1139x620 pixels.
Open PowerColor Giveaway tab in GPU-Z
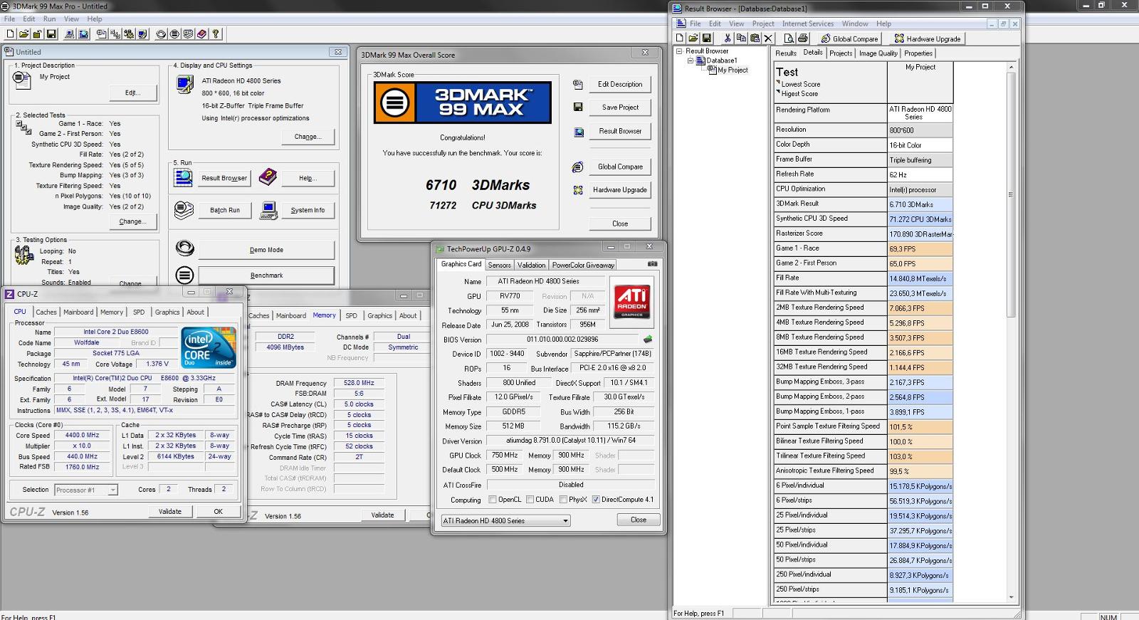click(583, 265)
